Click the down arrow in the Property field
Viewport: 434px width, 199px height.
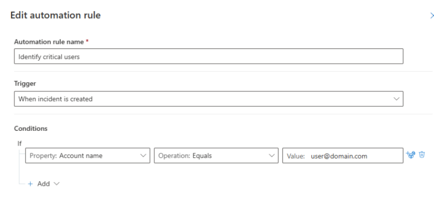coord(142,155)
